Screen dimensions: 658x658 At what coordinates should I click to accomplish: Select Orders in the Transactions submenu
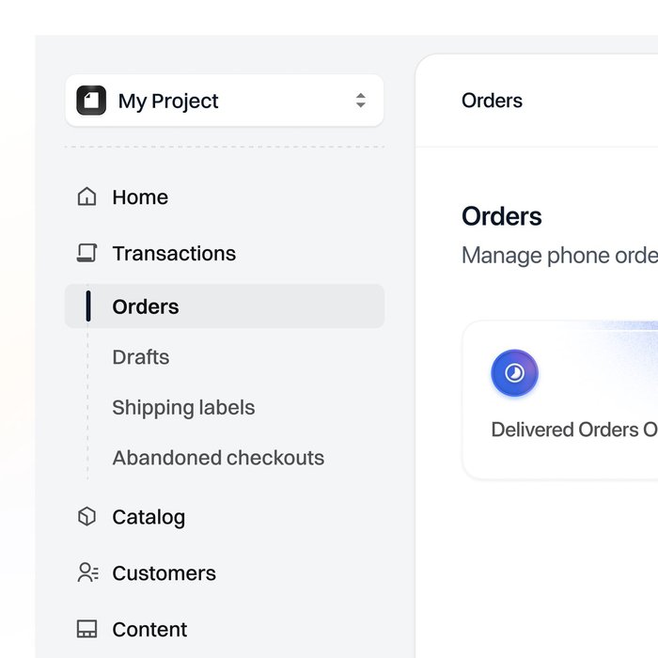point(146,306)
